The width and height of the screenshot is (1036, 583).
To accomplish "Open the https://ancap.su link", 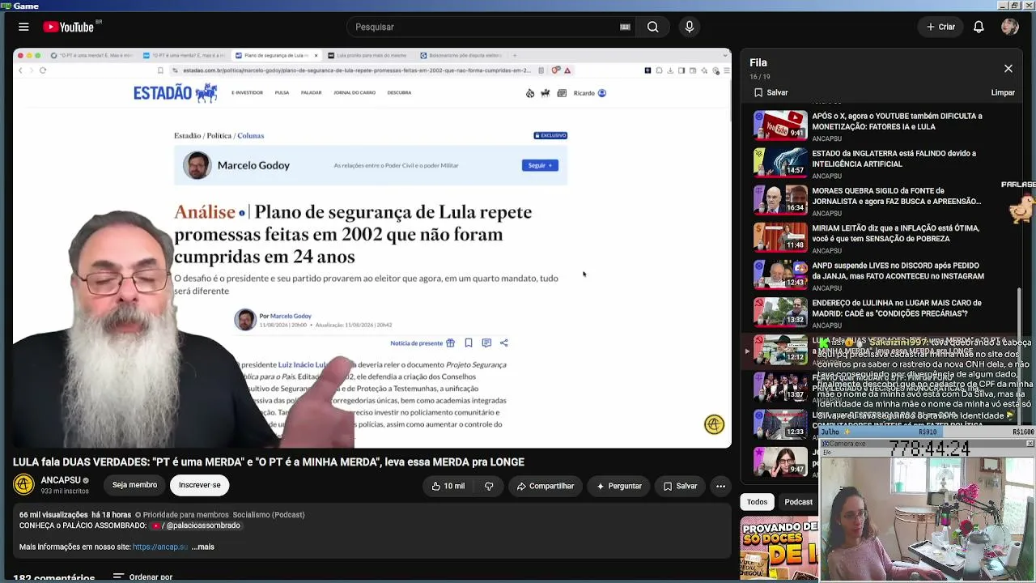I will [160, 547].
